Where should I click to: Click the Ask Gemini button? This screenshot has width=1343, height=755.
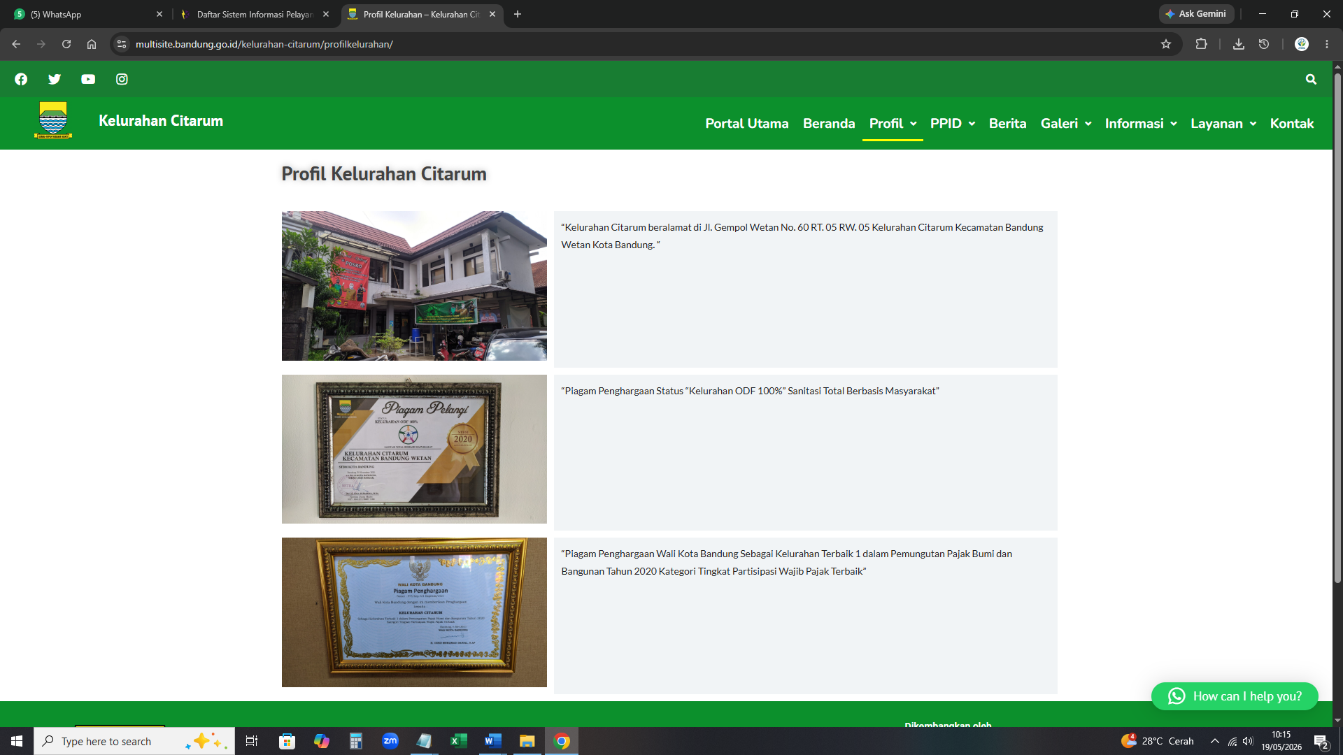tap(1196, 14)
